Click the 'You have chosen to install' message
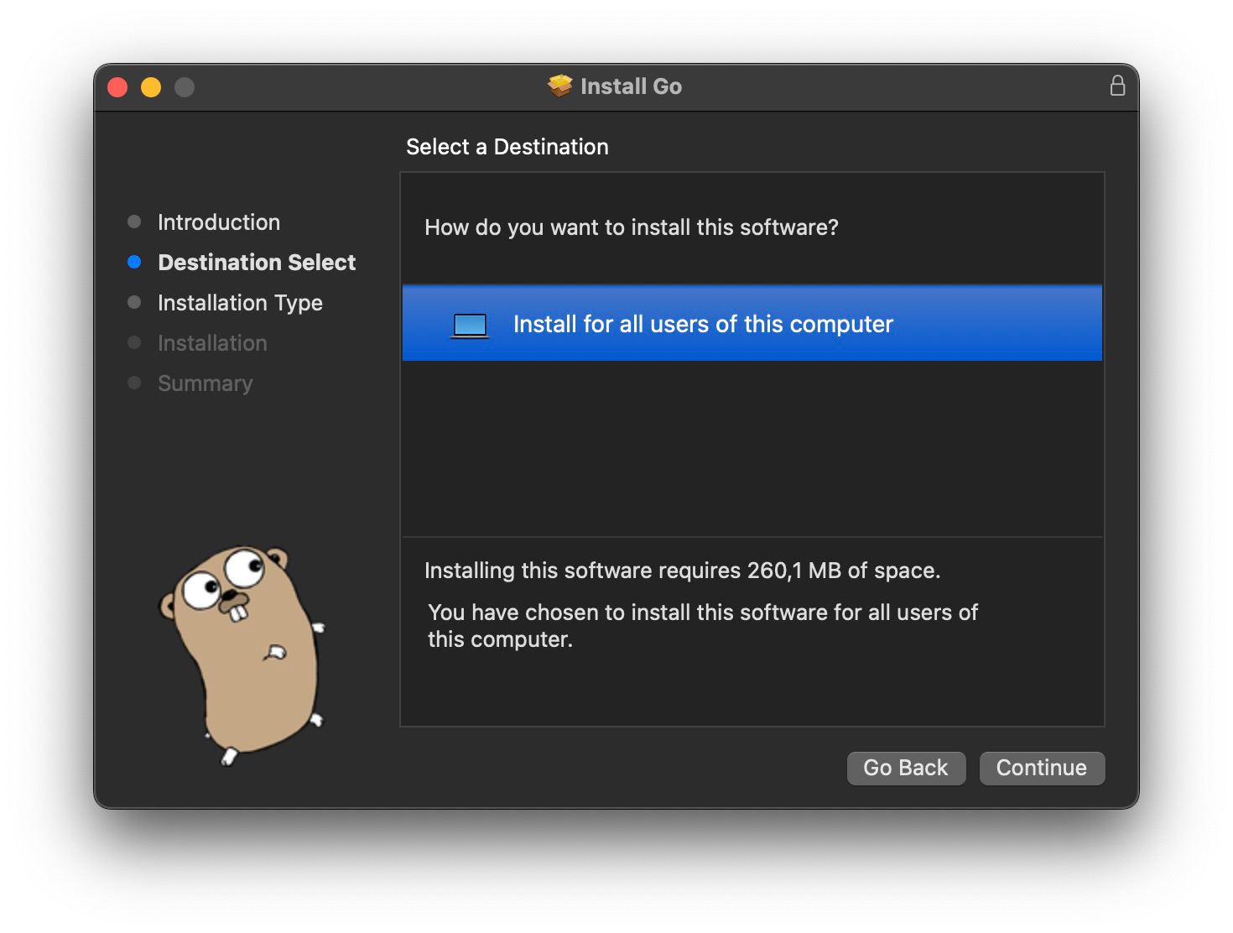Viewport: 1233px width, 933px height. coord(703,626)
